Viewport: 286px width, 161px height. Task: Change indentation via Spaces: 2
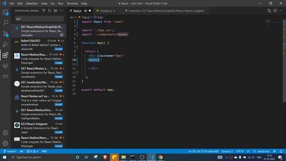click(x=227, y=151)
